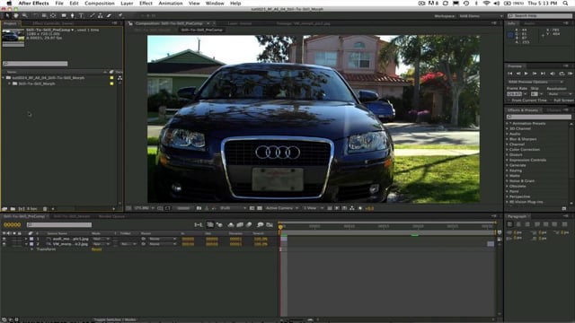Screen dimensions: 575x323
Task: Open layer 1 parent None dropdown
Action: tap(164, 239)
